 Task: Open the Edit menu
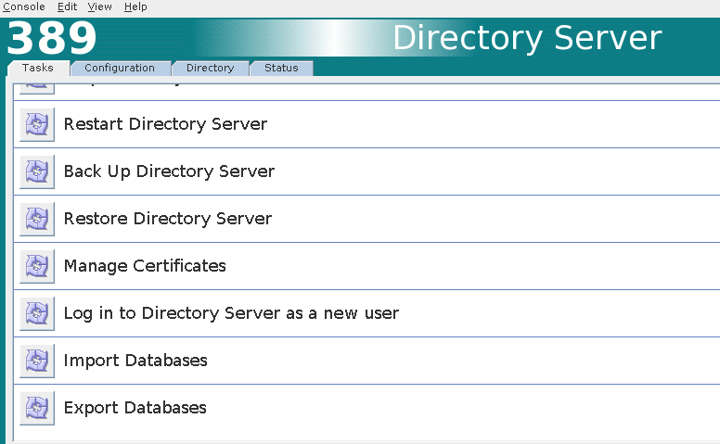(67, 6)
